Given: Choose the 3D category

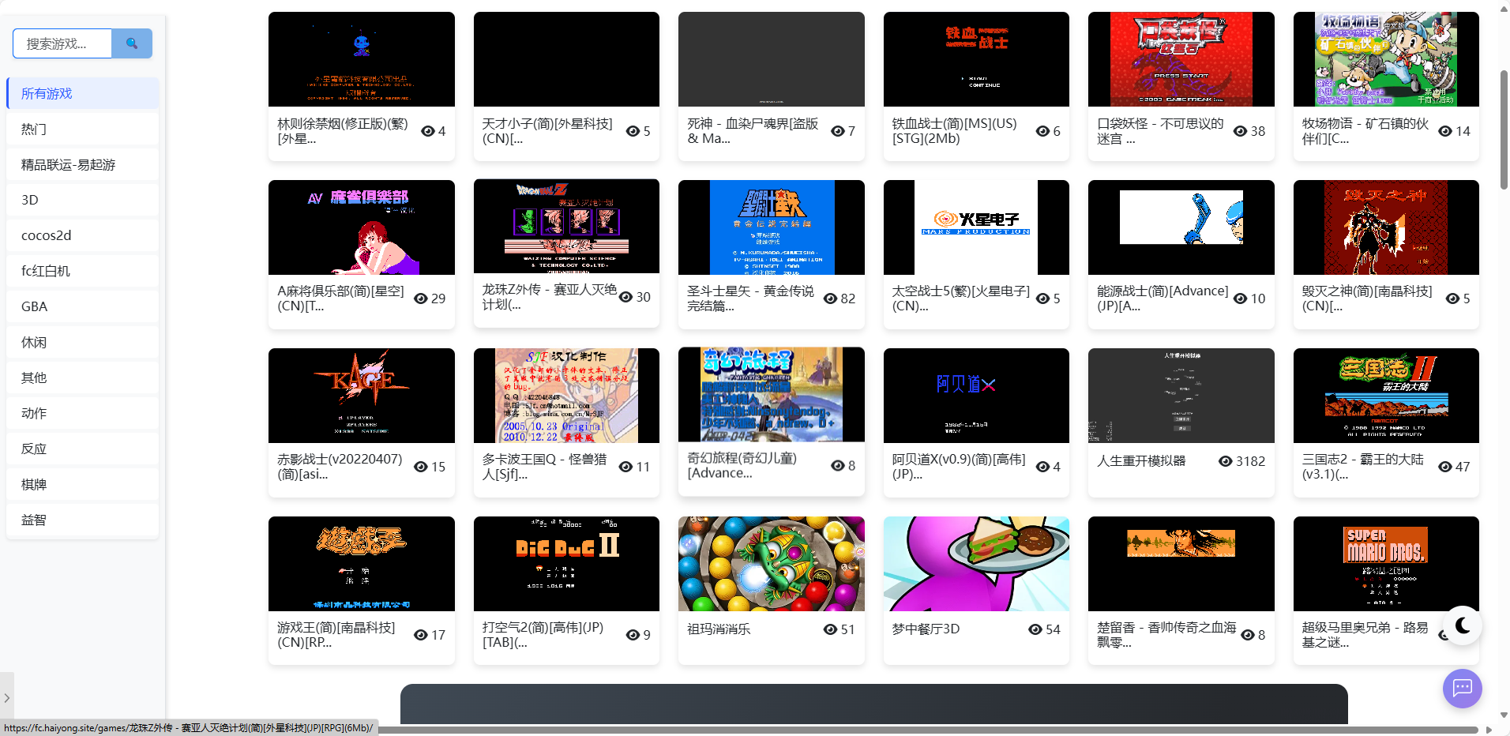Looking at the screenshot, I should pos(83,200).
